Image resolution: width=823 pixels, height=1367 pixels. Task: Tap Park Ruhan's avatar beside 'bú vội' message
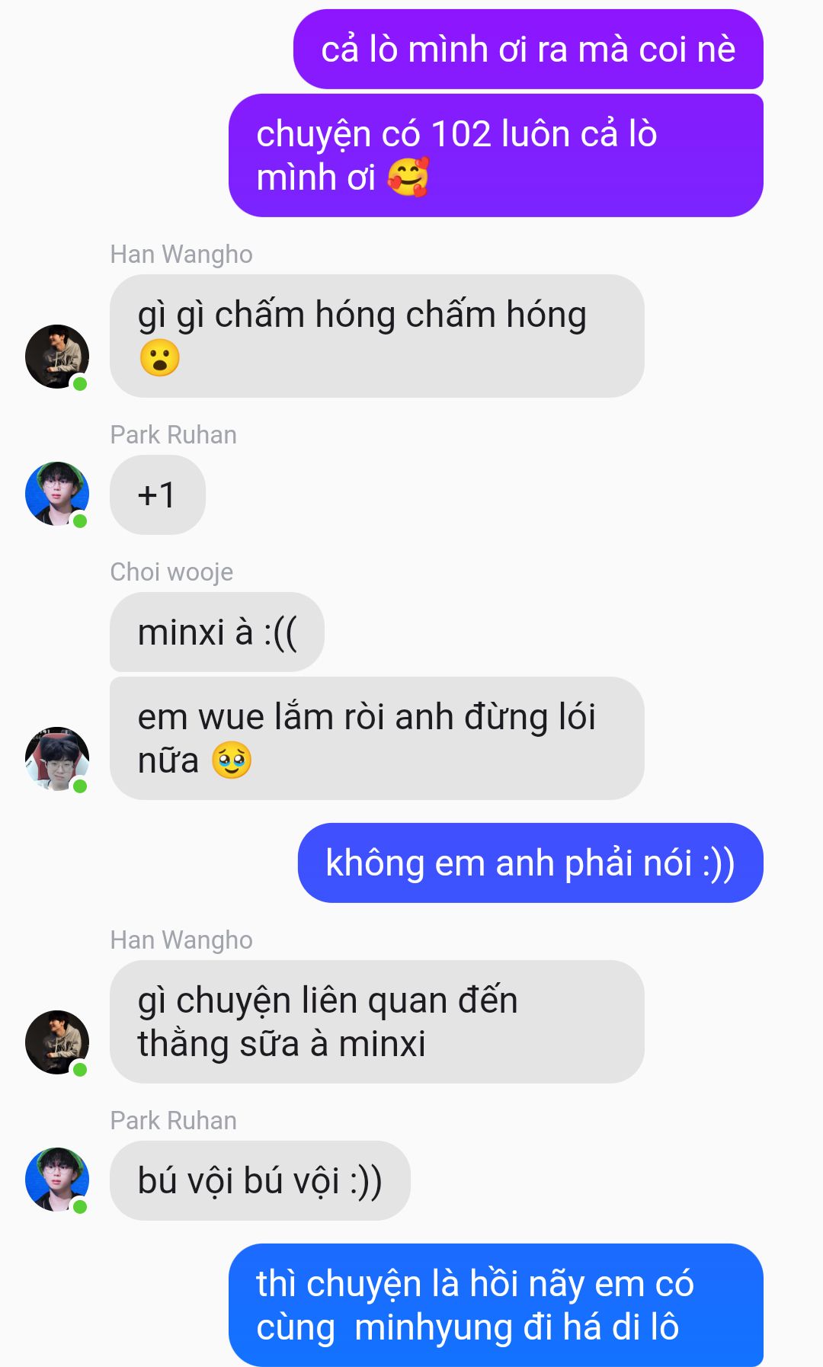coord(57,1180)
